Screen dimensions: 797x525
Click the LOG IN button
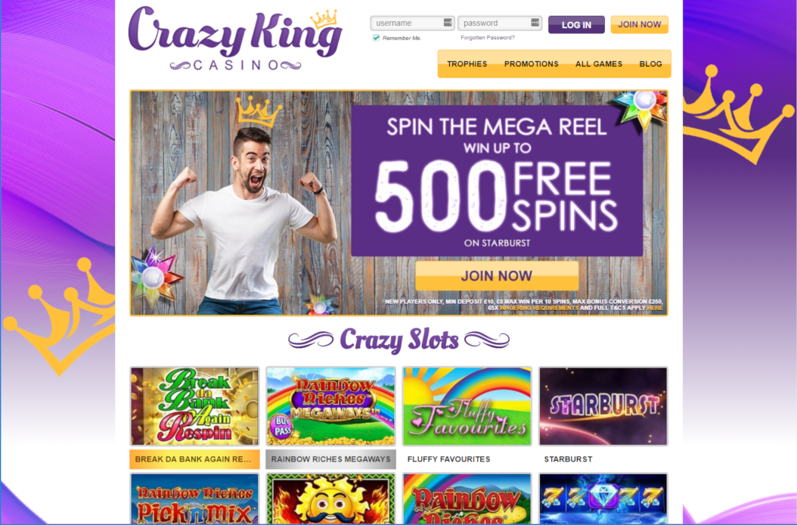coord(576,24)
